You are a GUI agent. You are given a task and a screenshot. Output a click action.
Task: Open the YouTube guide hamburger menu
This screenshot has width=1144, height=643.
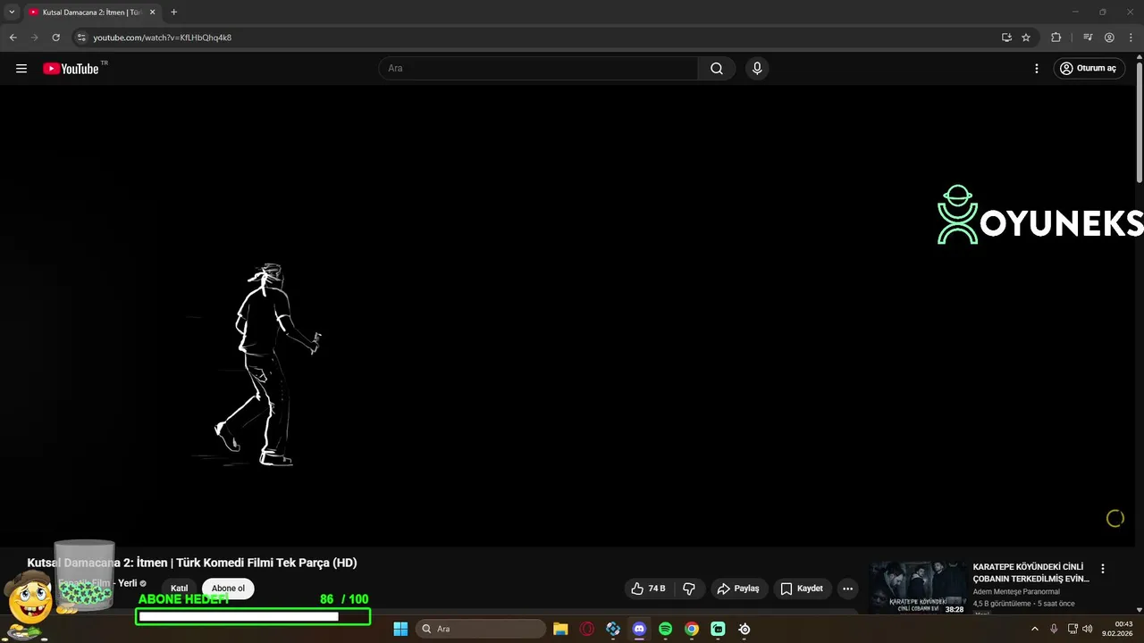pos(21,69)
